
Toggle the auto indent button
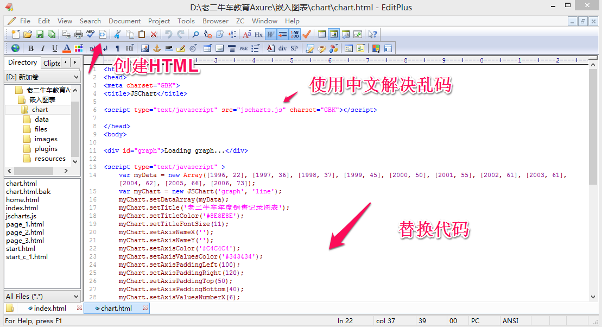pos(283,35)
